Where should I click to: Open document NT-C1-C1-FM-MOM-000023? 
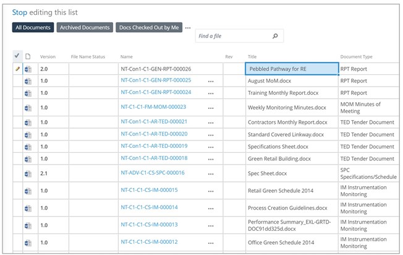pyautogui.click(x=153, y=107)
